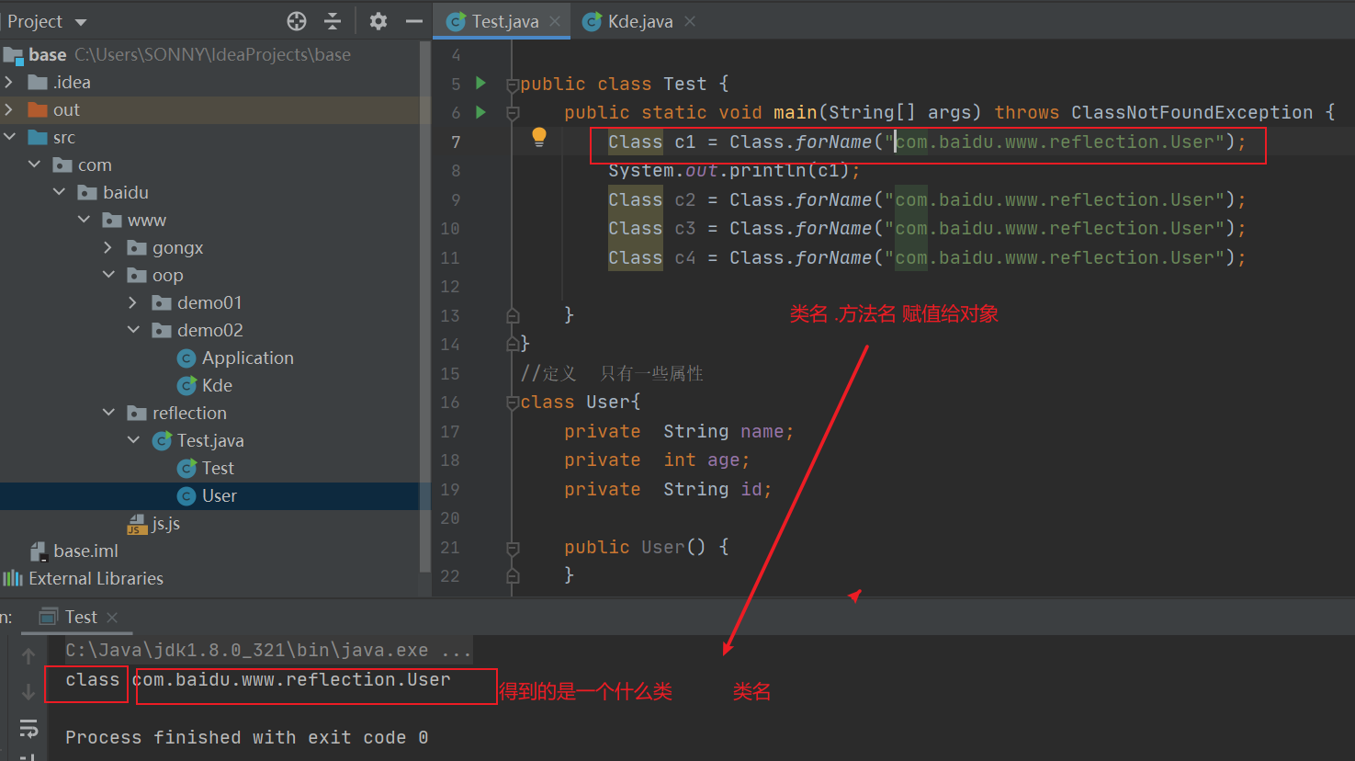The height and width of the screenshot is (761, 1355).
Task: Fold main method at line 6 marker
Action: pyautogui.click(x=513, y=113)
